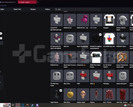Viewport: 133px width, 107px height.
Task: Open the Silly Fun item name link
Action: point(66,46)
